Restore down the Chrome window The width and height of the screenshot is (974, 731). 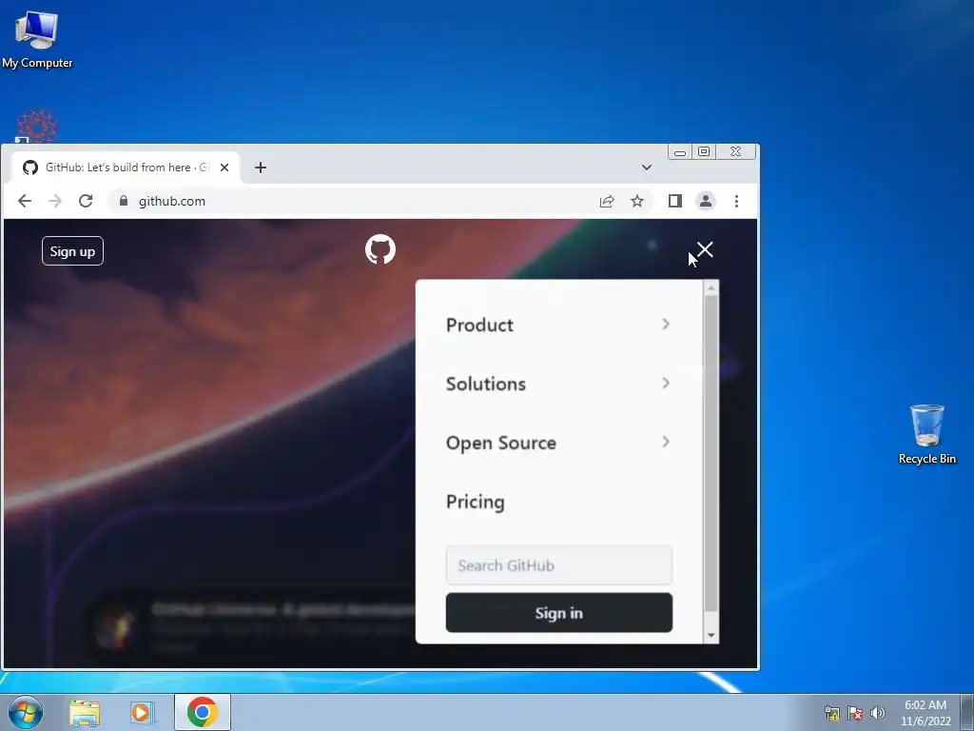[704, 151]
